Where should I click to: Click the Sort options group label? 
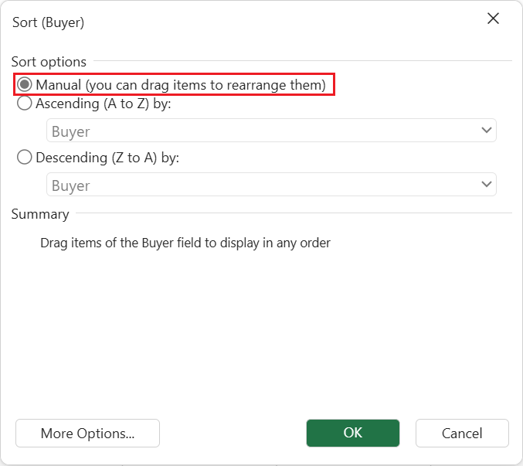pos(49,61)
